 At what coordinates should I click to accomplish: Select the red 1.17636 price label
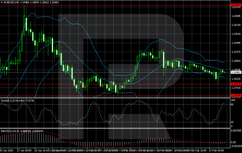coord(236,95)
